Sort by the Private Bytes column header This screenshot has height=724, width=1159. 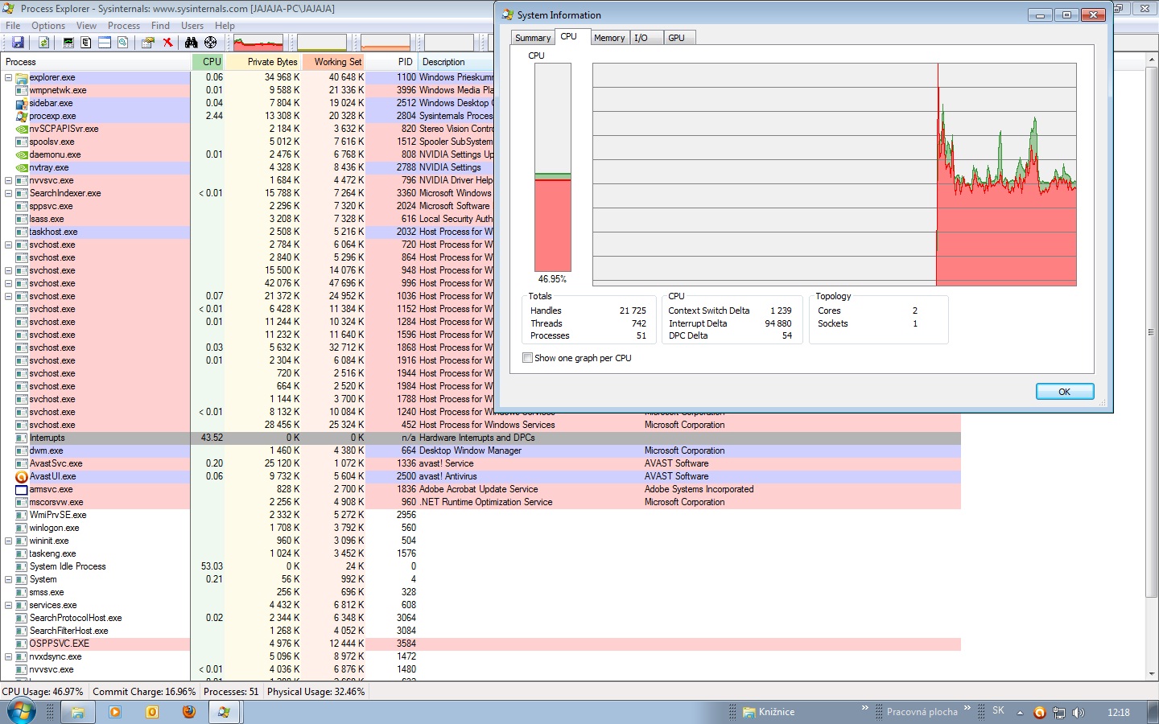[263, 62]
